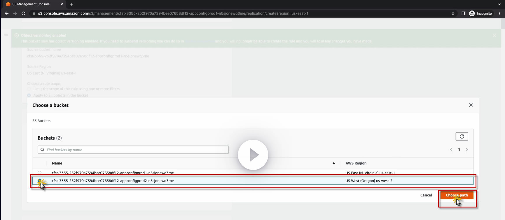This screenshot has height=220, width=505.
Task: Click the Find buckets by name search field
Action: (x=133, y=150)
